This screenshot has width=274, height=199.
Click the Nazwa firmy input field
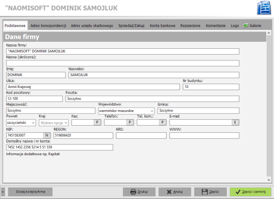(123, 51)
